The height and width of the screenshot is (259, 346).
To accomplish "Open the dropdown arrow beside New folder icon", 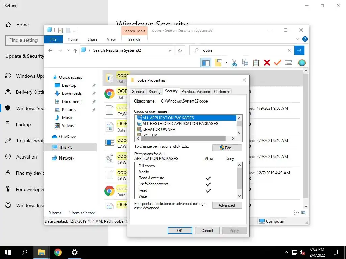I will pos(226,63).
